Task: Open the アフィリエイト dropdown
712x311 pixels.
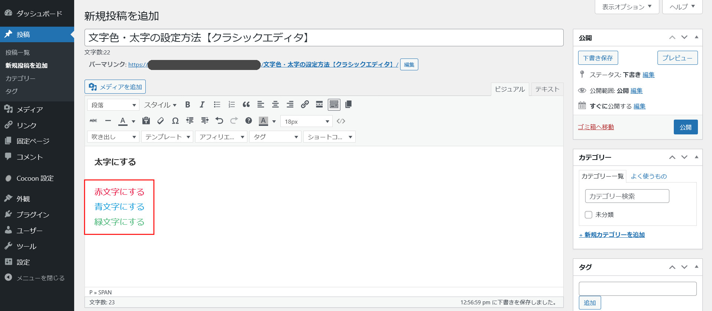Action: pos(221,137)
